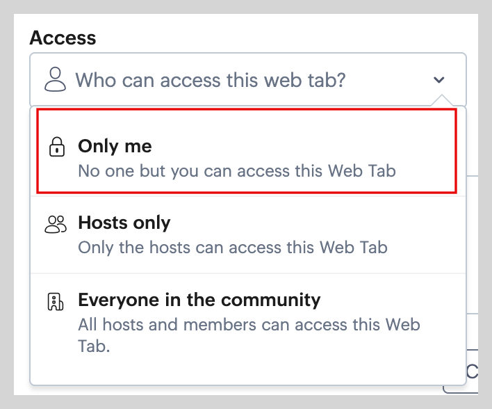Click the "Access" field label
The height and width of the screenshot is (409, 492).
tap(63, 38)
